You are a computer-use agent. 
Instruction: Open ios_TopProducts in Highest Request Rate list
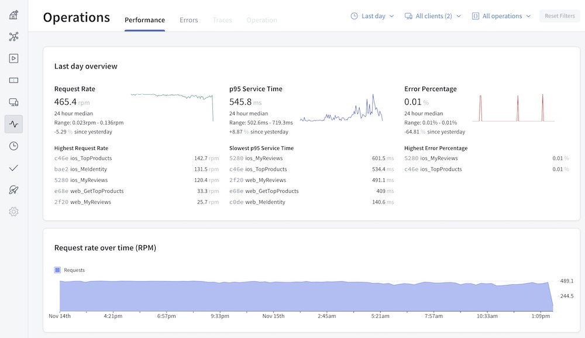[x=91, y=158]
